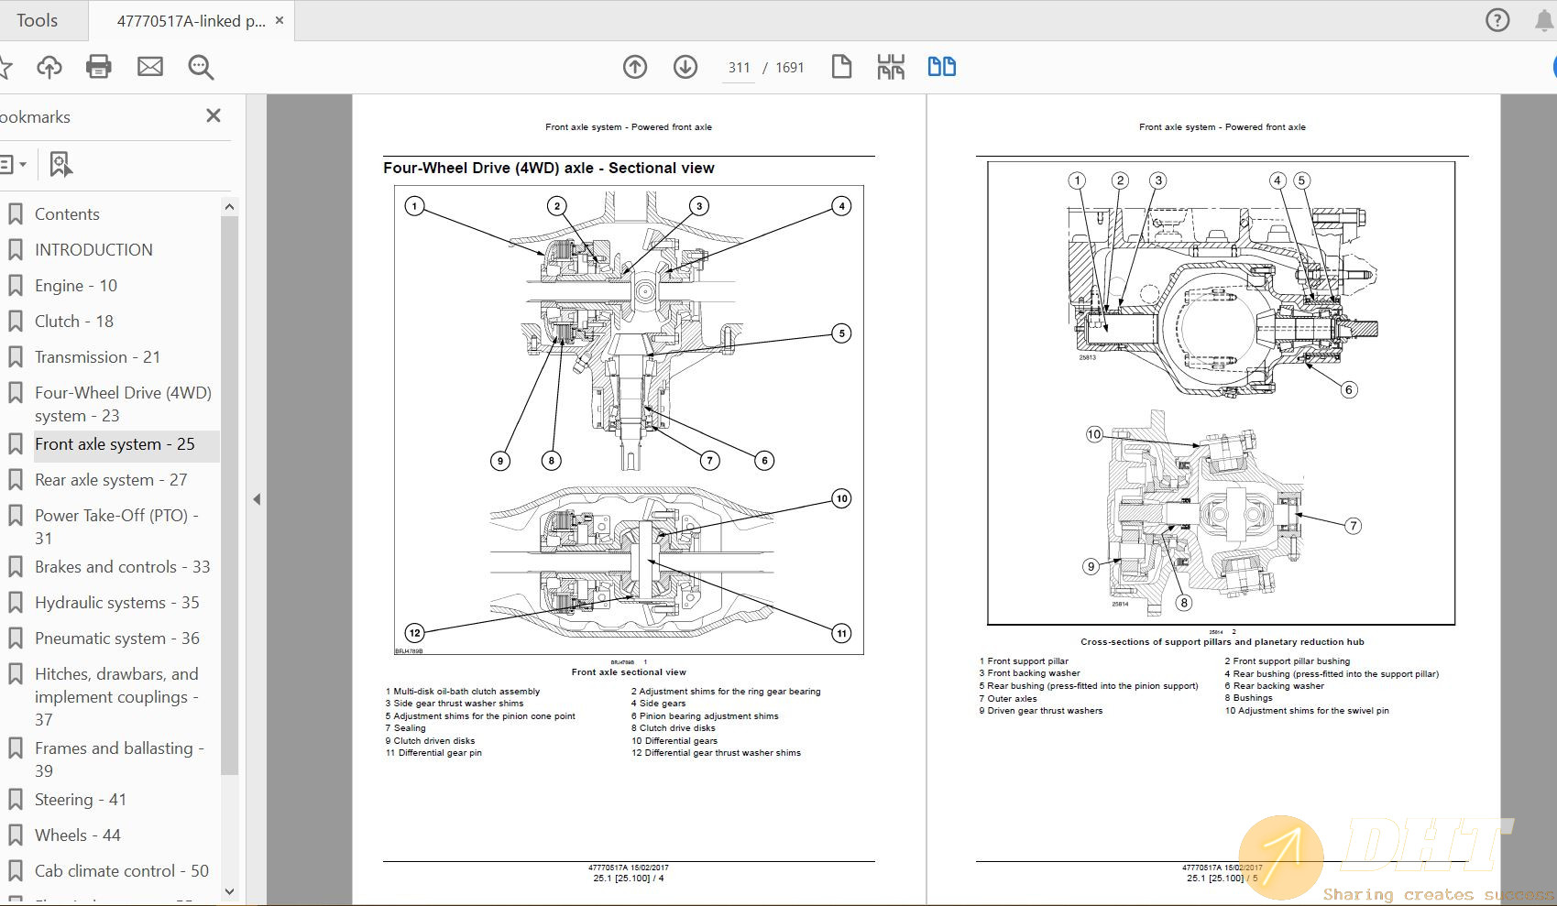This screenshot has height=906, width=1557.
Task: Click the upload to cloud icon
Action: pyautogui.click(x=49, y=67)
